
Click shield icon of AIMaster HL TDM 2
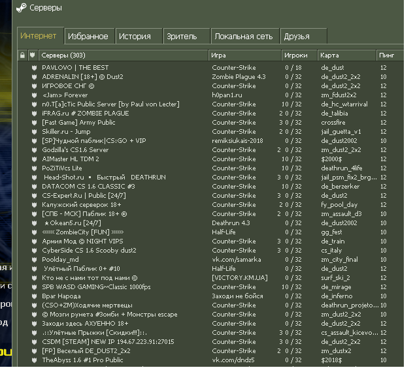(x=34, y=159)
